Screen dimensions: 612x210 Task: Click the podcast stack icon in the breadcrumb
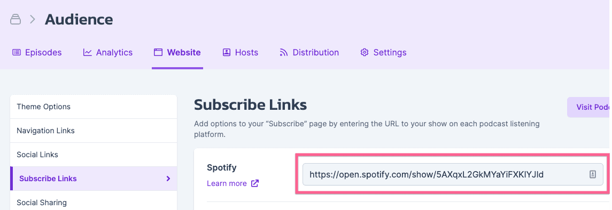point(16,19)
